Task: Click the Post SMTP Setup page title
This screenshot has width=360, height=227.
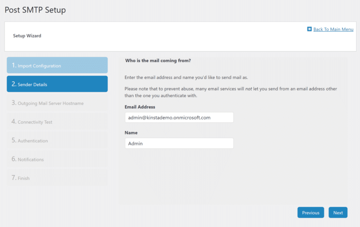Action: [35, 10]
